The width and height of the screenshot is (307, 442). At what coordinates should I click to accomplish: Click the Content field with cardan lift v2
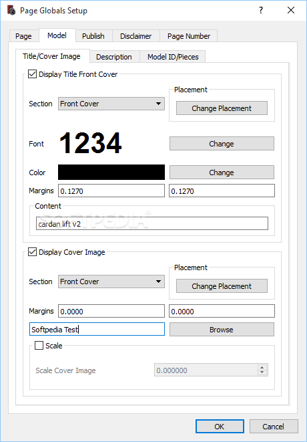pyautogui.click(x=152, y=223)
